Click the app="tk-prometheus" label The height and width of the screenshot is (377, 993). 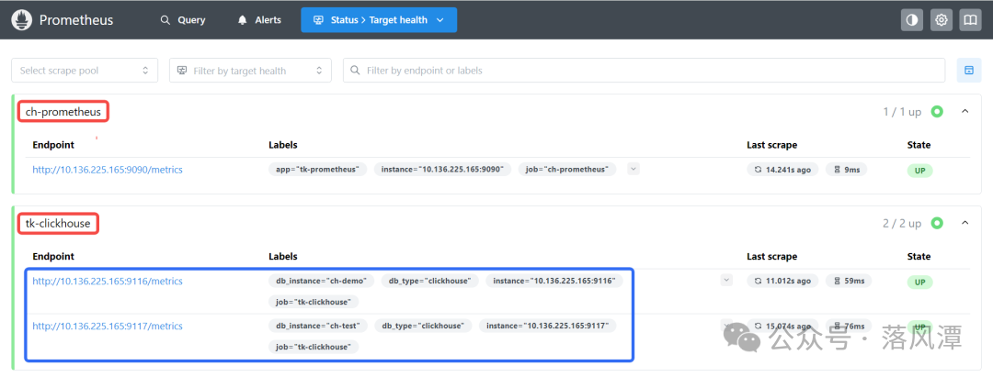tap(317, 170)
